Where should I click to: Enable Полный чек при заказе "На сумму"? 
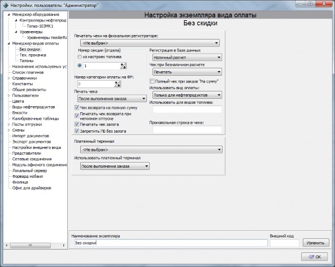[152, 81]
